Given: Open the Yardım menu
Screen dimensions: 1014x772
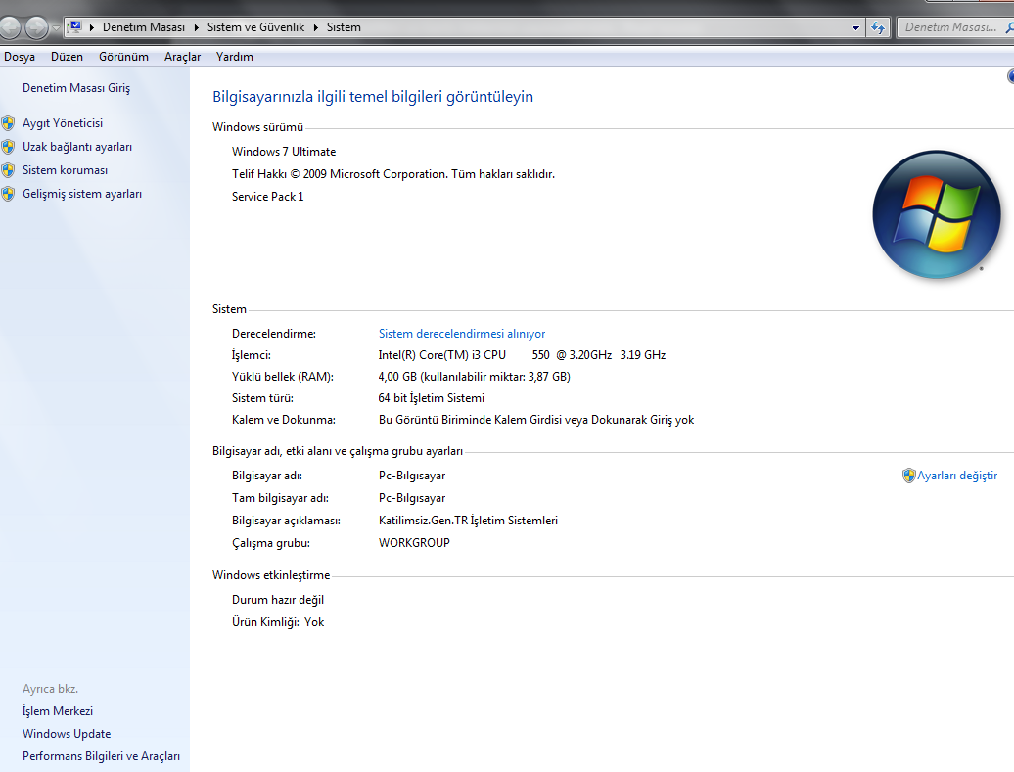Looking at the screenshot, I should (235, 56).
